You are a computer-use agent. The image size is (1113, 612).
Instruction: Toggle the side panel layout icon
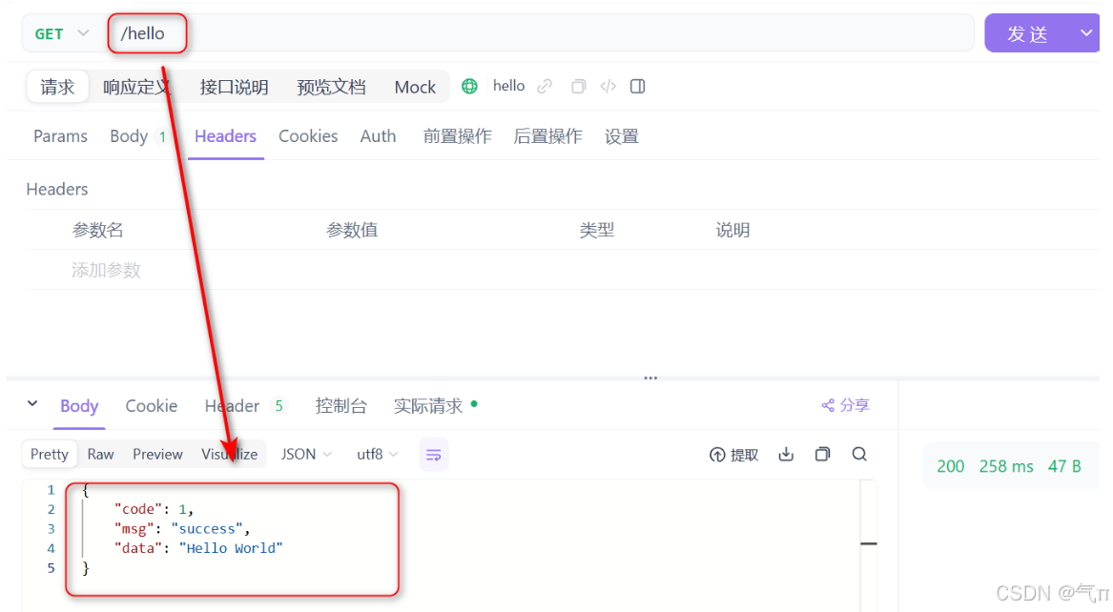[x=637, y=87]
